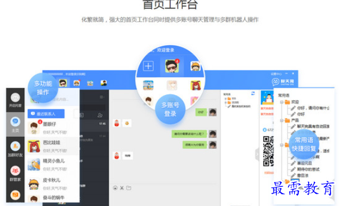Collapse the 欢迎 folder in the large tree
This screenshot has height=206, width=339.
[x=282, y=102]
